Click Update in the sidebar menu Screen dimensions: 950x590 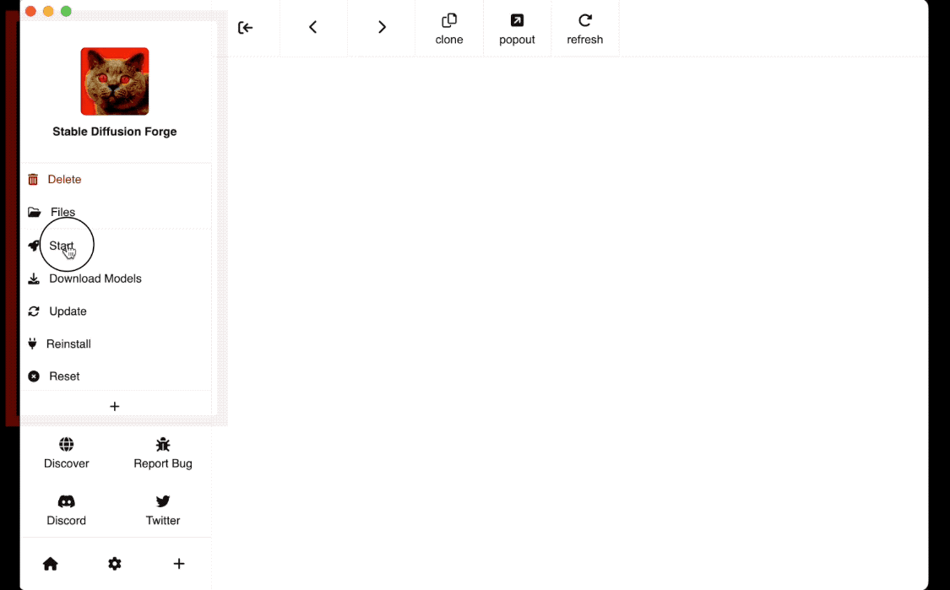[68, 311]
